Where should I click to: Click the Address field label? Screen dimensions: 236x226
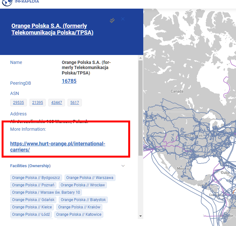pos(18,114)
